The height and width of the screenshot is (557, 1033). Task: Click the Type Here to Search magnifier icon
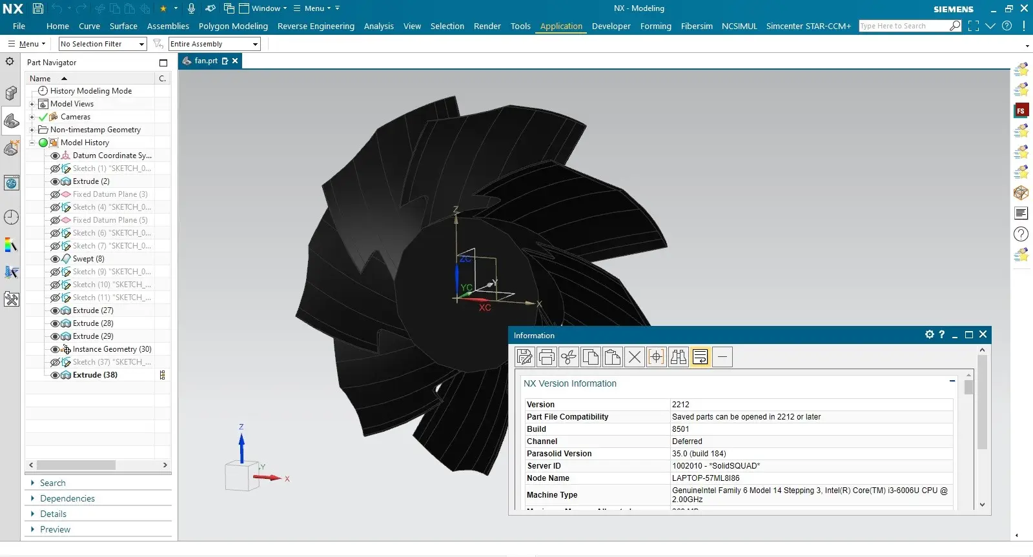pos(956,26)
